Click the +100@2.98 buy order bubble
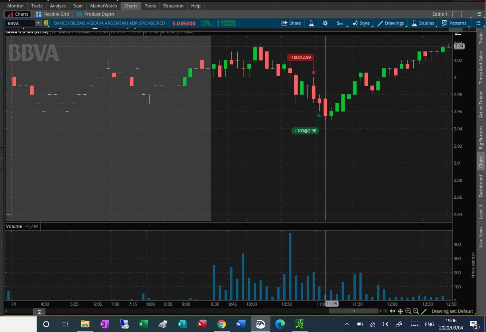Screen dimensions: 486x332 pyautogui.click(x=305, y=131)
